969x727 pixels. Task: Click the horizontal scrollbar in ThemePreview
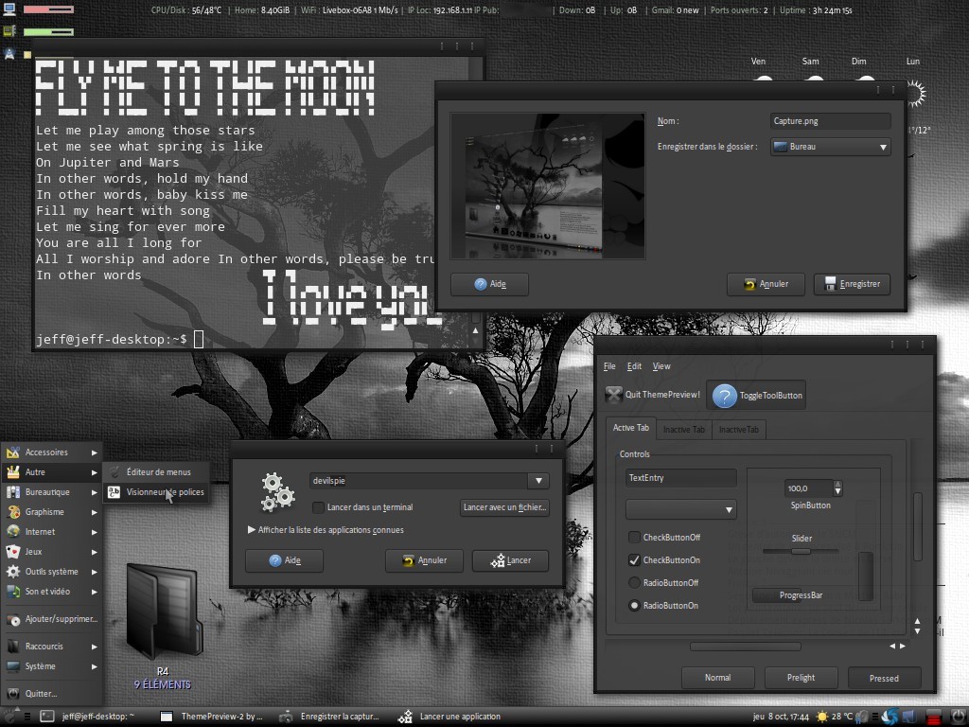pos(746,647)
